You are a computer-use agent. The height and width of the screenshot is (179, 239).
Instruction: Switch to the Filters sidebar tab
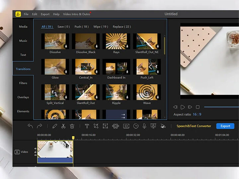23,83
